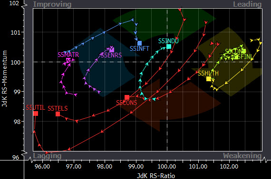Click the JdK RS-Momentum axis title
The image size is (271, 179).
(x=4, y=79)
